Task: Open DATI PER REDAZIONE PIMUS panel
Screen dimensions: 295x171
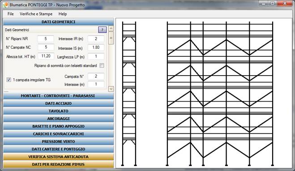Action: pyautogui.click(x=58, y=164)
